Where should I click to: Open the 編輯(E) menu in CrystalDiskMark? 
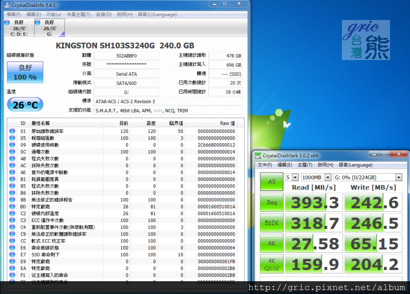[x=285, y=165]
